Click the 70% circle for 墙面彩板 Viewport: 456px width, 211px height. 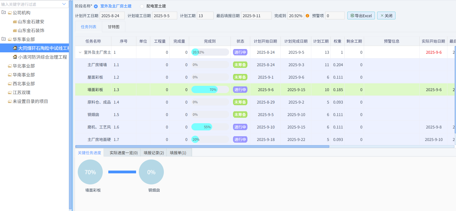point(90,172)
